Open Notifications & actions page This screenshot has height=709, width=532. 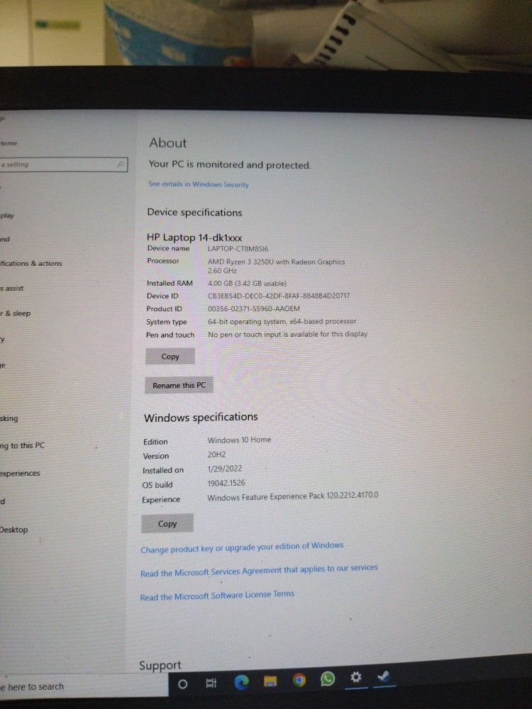31,263
